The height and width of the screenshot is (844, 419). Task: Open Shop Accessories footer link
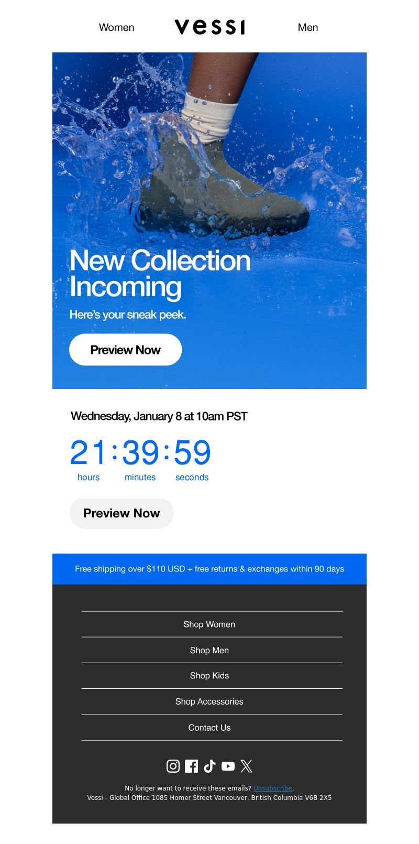(x=210, y=701)
